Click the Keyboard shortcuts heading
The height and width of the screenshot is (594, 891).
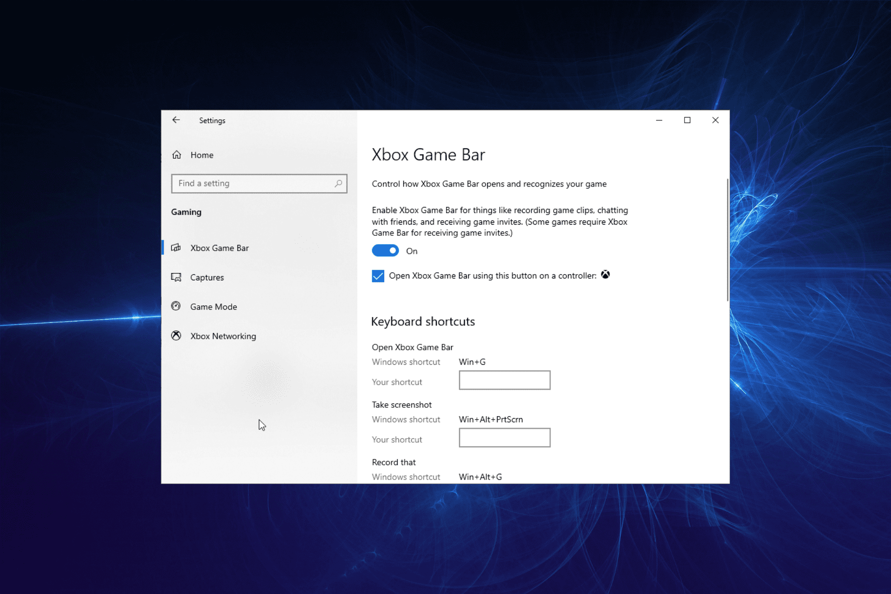pos(423,322)
